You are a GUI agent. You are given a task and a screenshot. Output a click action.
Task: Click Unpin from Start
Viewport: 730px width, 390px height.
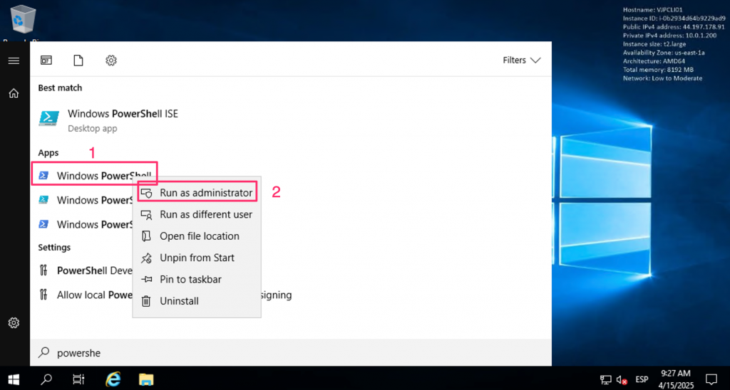pyautogui.click(x=197, y=258)
